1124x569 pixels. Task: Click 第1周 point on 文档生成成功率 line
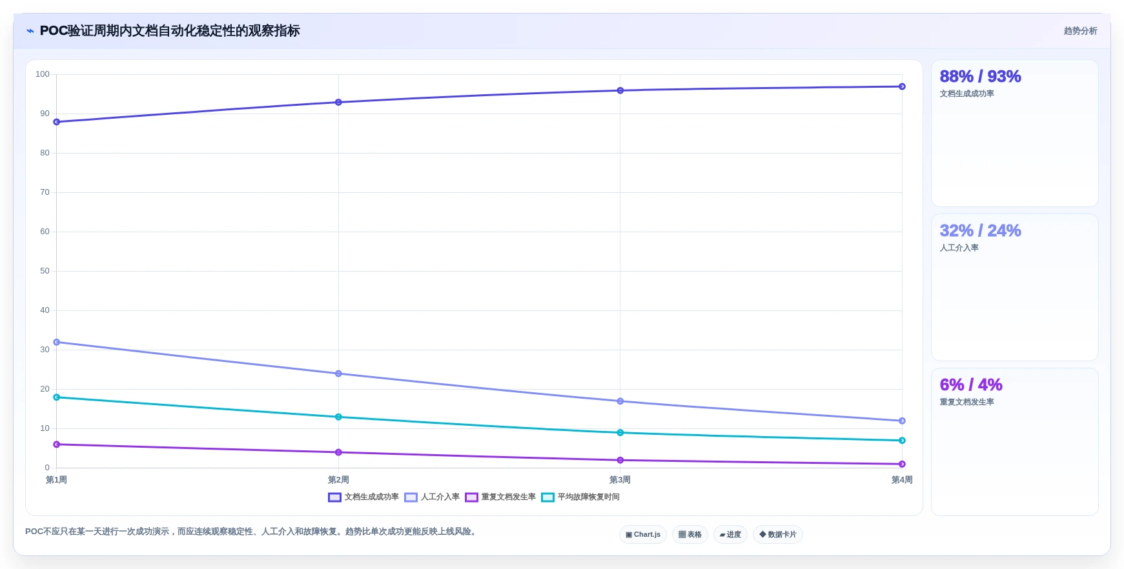[x=57, y=122]
